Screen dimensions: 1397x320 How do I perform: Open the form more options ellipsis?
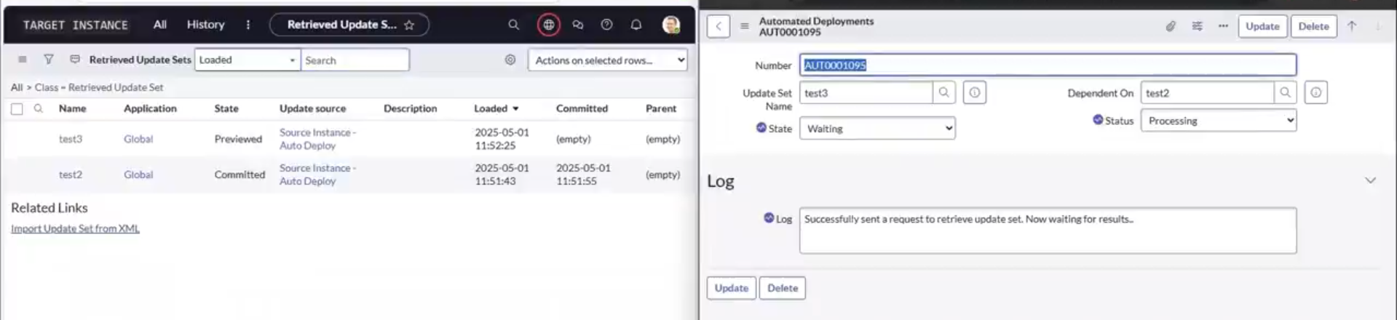pyautogui.click(x=1223, y=26)
